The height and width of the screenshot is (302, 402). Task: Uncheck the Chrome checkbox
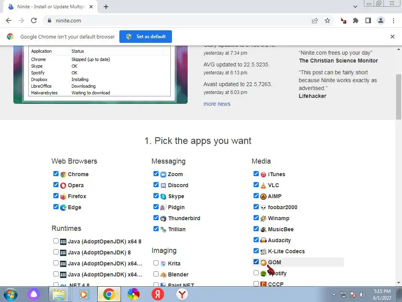[56, 174]
